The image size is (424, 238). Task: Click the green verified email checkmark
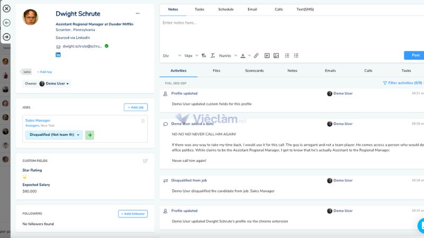pyautogui.click(x=107, y=46)
